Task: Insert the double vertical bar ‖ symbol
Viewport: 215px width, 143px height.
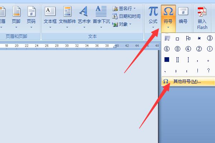Action: [x=177, y=60]
